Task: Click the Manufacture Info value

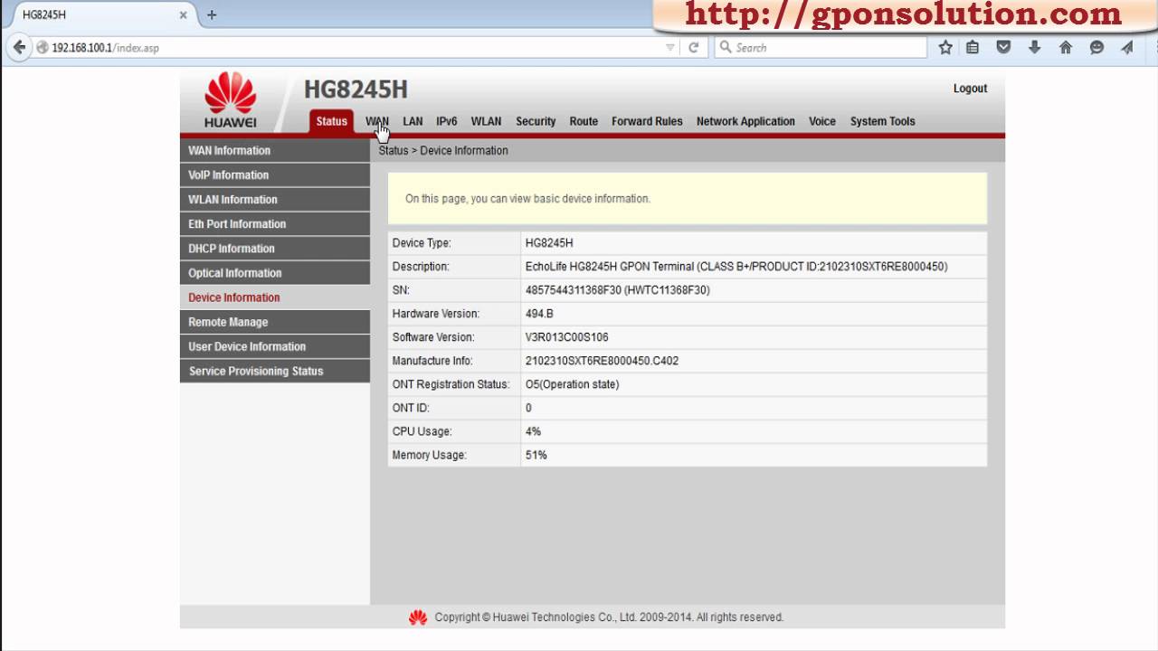Action: [x=602, y=361]
